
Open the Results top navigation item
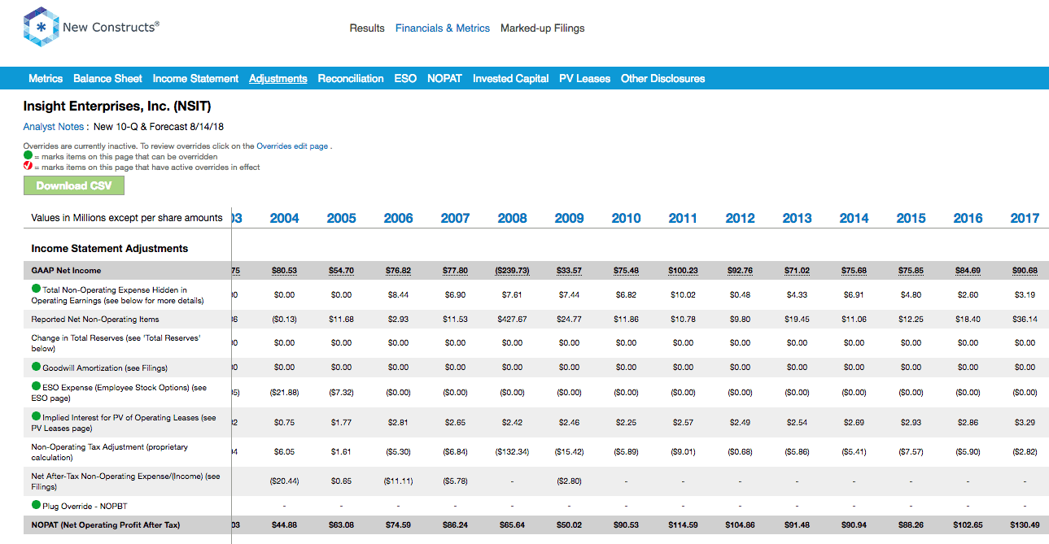click(367, 28)
